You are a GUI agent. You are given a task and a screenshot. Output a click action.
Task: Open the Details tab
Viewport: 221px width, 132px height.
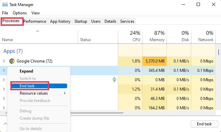pyautogui.click(x=110, y=21)
